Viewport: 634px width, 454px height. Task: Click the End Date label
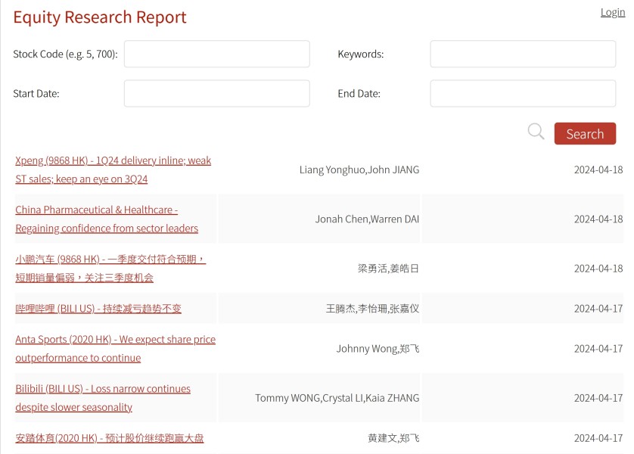pyautogui.click(x=359, y=94)
